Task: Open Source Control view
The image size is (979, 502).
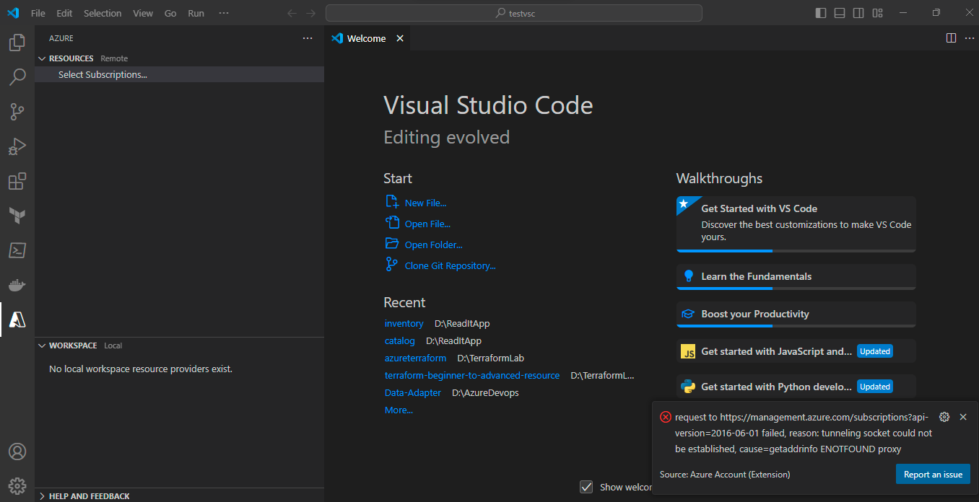Action: coord(17,112)
